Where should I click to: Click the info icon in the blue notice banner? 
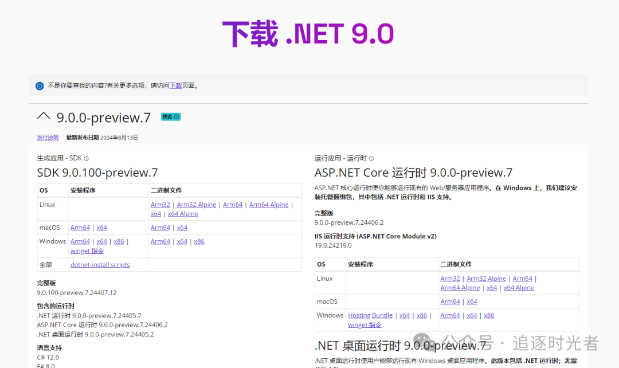pos(39,85)
